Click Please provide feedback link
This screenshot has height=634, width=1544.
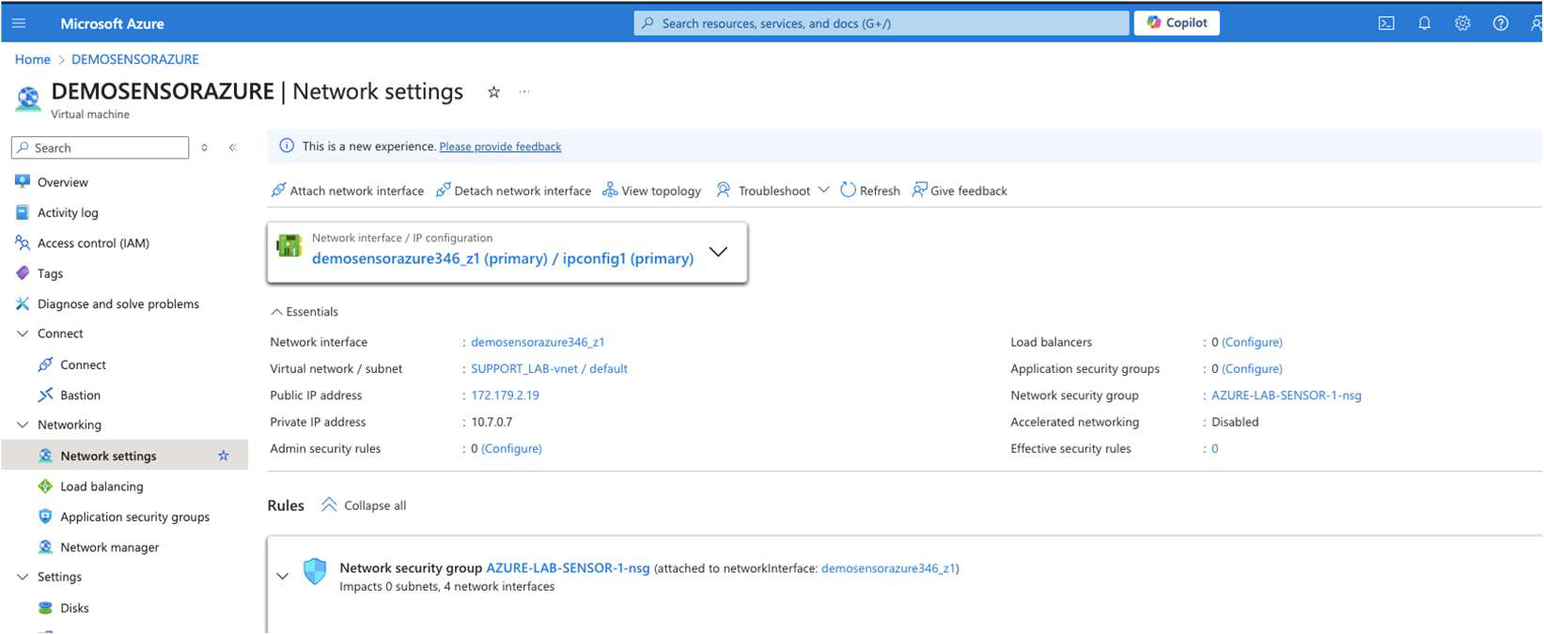pos(500,147)
